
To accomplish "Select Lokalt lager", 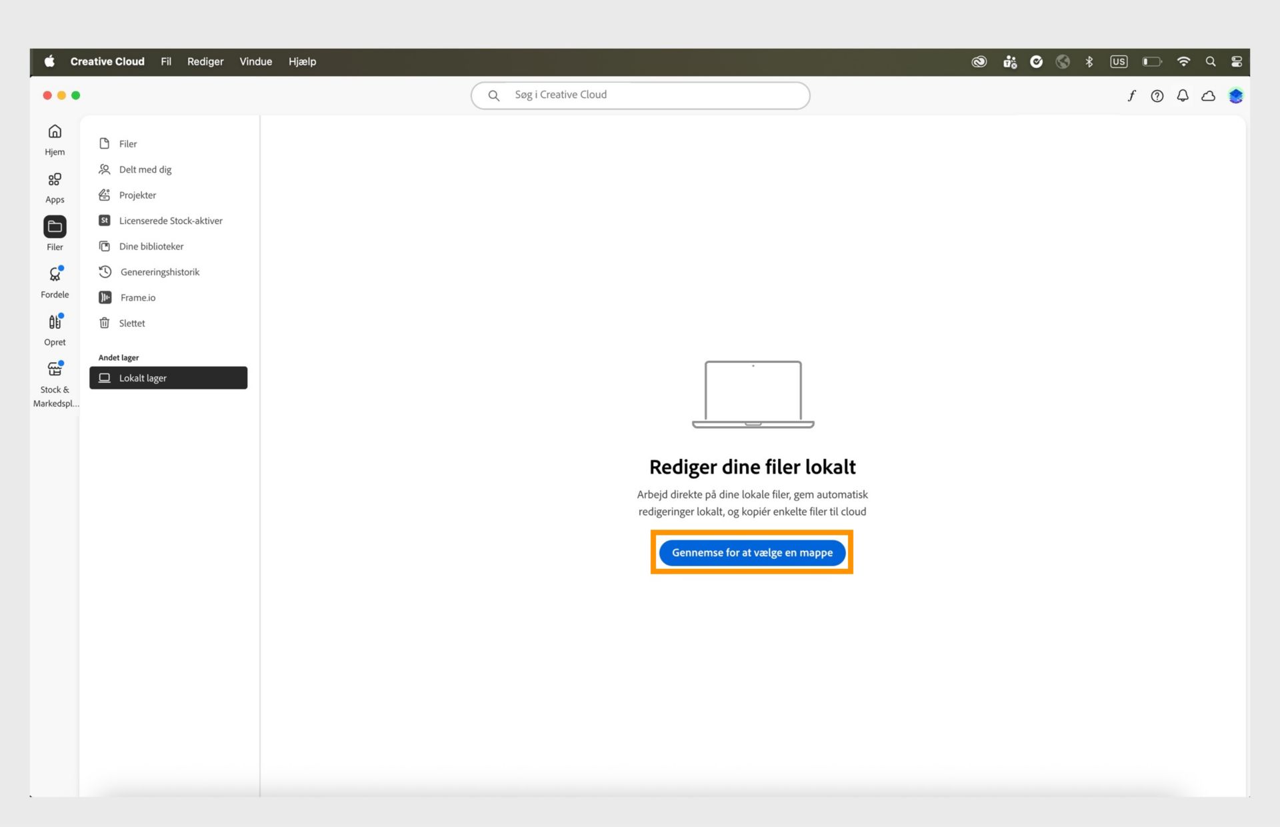I will [168, 378].
